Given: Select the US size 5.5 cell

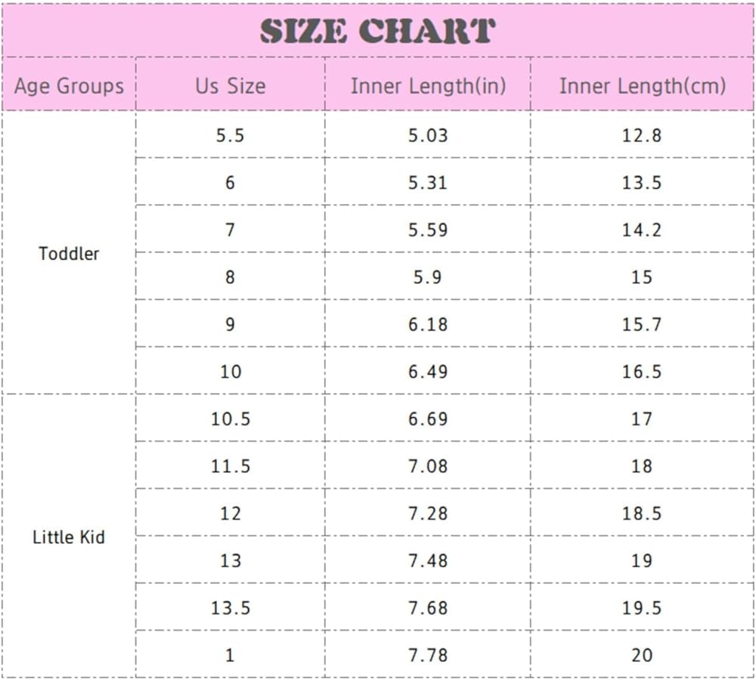Looking at the screenshot, I should click(x=230, y=136).
